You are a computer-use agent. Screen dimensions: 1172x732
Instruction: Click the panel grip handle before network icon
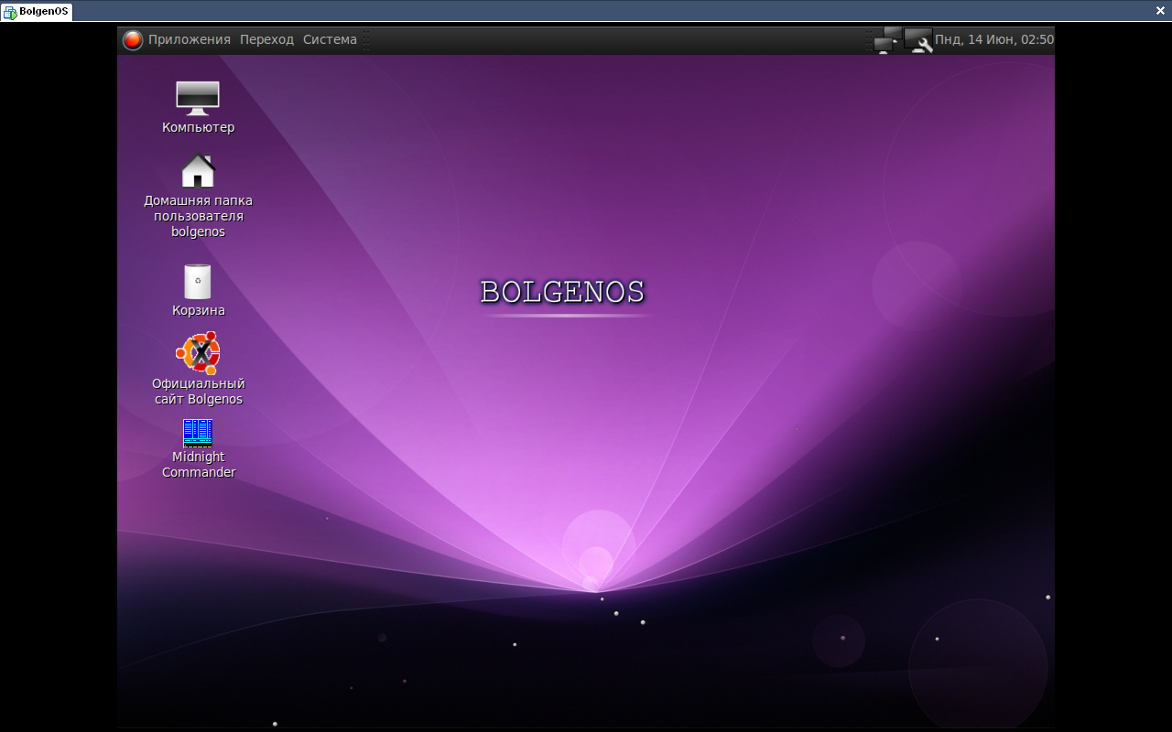coord(869,40)
